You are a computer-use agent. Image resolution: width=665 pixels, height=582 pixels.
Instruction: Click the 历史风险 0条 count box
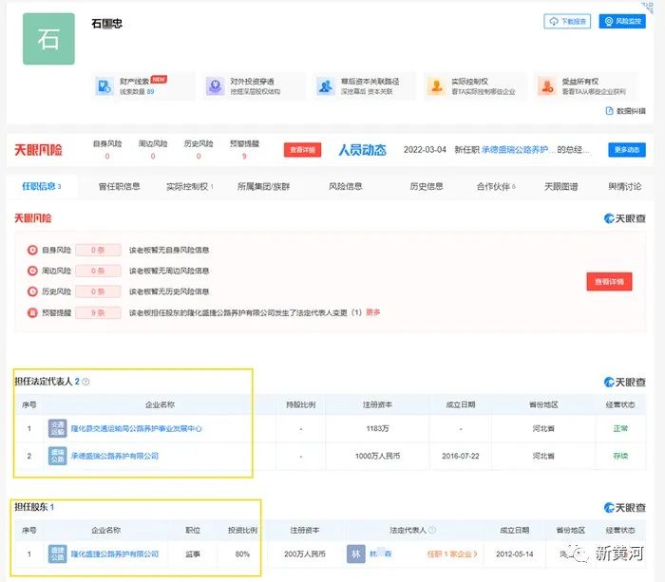point(98,291)
